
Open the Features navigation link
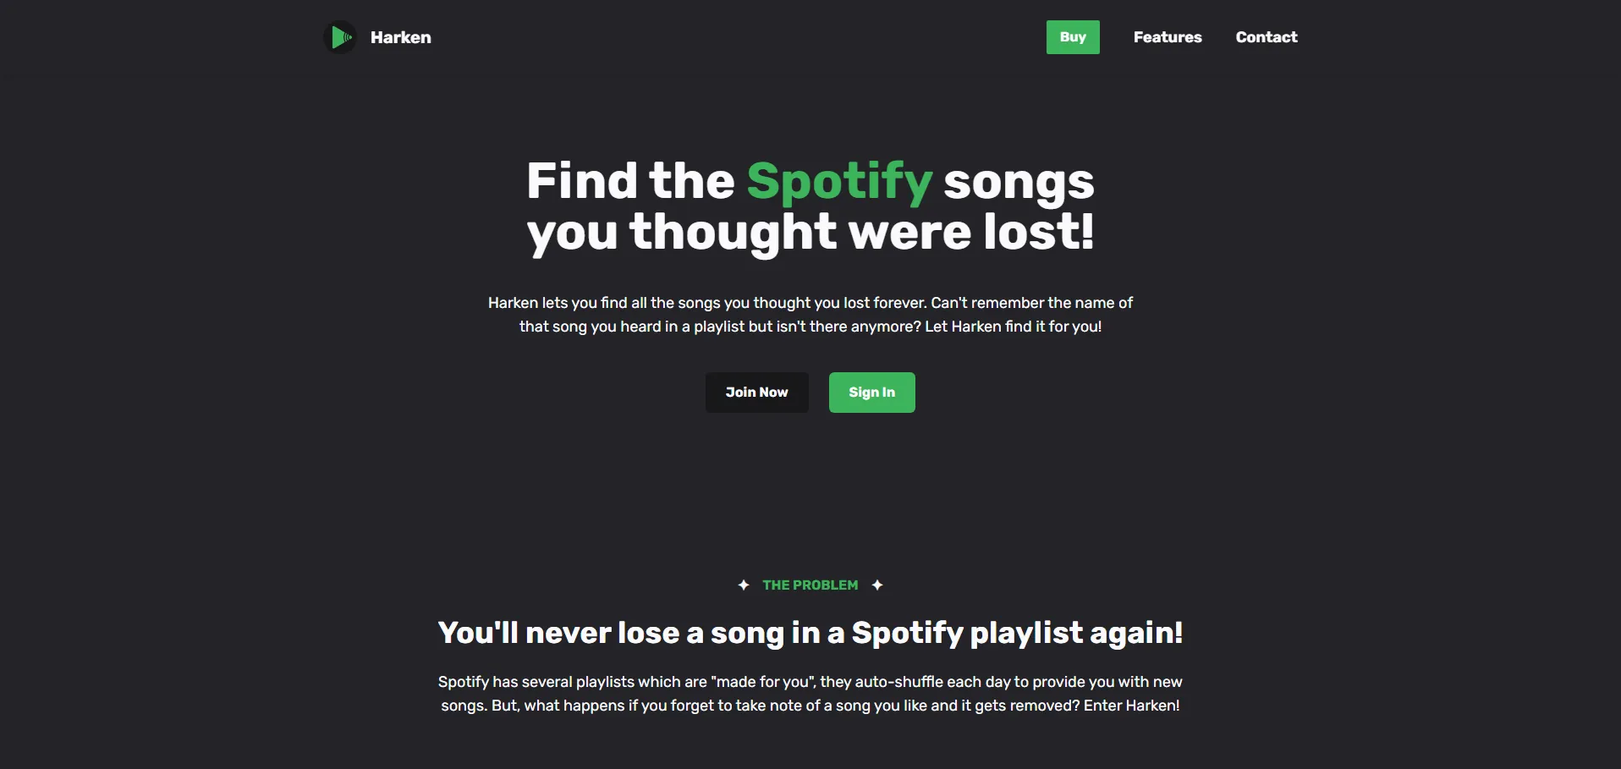pos(1168,37)
